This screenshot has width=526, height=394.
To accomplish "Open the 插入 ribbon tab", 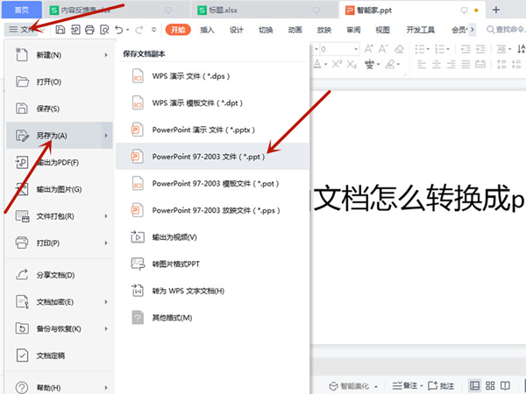I will [x=207, y=30].
